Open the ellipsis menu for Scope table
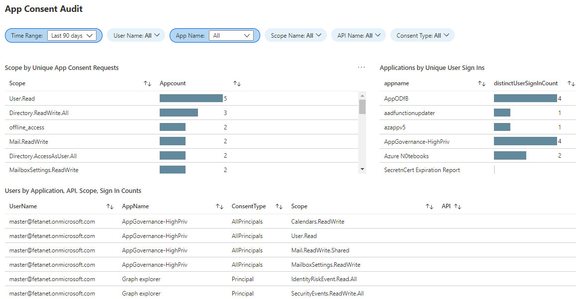This screenshot has width=576, height=299. 362,67
